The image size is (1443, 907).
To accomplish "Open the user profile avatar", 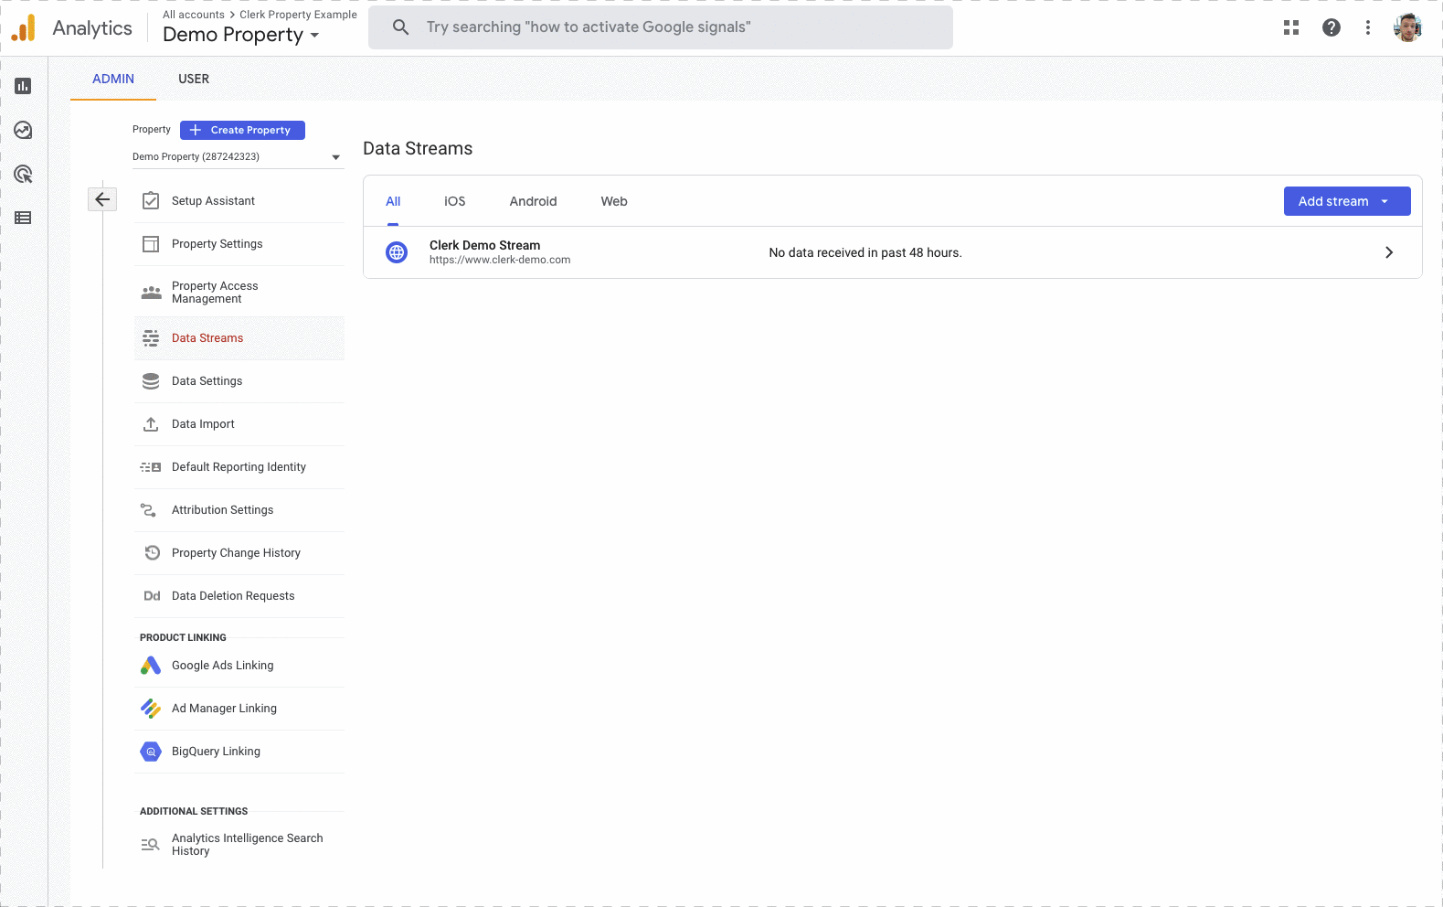I will click(x=1406, y=27).
